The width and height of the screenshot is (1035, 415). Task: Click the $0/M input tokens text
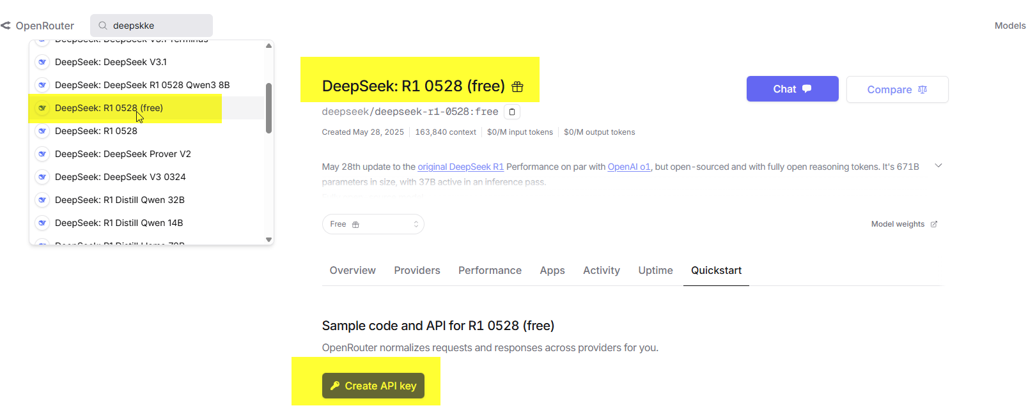point(520,132)
